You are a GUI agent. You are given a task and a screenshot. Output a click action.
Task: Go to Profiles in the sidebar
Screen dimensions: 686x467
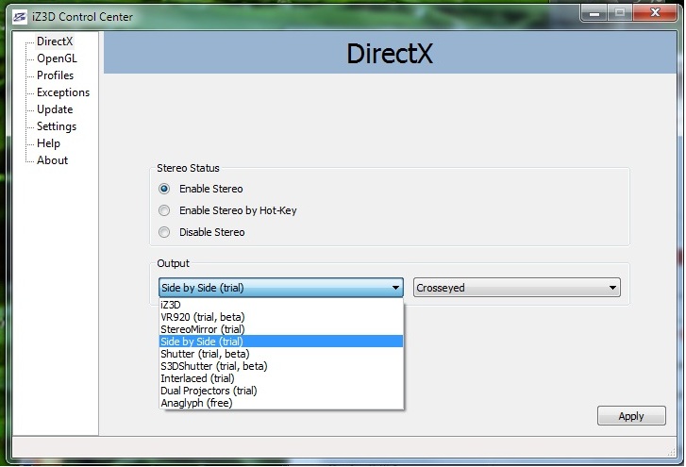(x=55, y=75)
